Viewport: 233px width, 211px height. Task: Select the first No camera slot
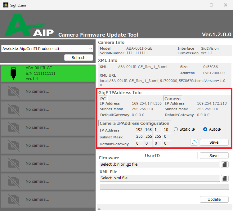click(48, 92)
